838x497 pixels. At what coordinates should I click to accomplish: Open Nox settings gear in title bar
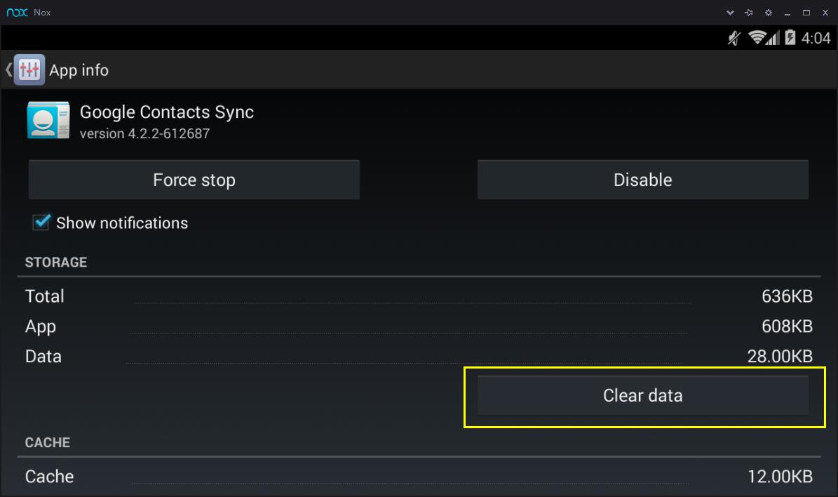769,13
